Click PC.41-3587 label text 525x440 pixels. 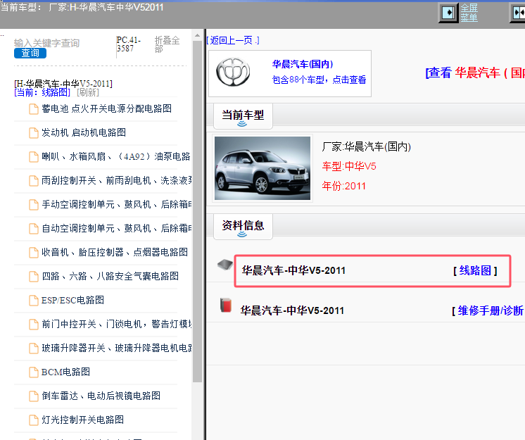click(x=129, y=44)
